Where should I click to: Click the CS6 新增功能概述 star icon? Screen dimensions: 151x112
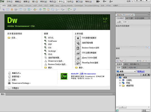78,38
